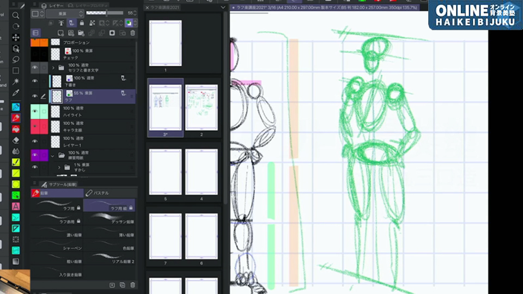Select the Eyedropper tool
Image resolution: width=523 pixels, height=294 pixels.
16,93
